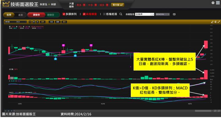Click the 技術面選股王 title

25,4
